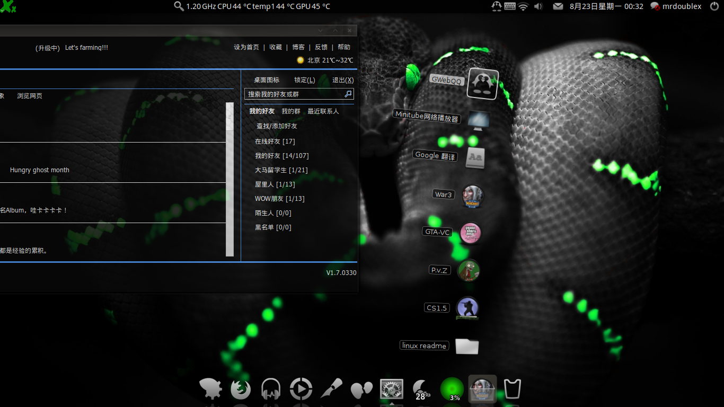
Task: Open the Google 翻译 dictionary desktop icon
Action: 475,158
